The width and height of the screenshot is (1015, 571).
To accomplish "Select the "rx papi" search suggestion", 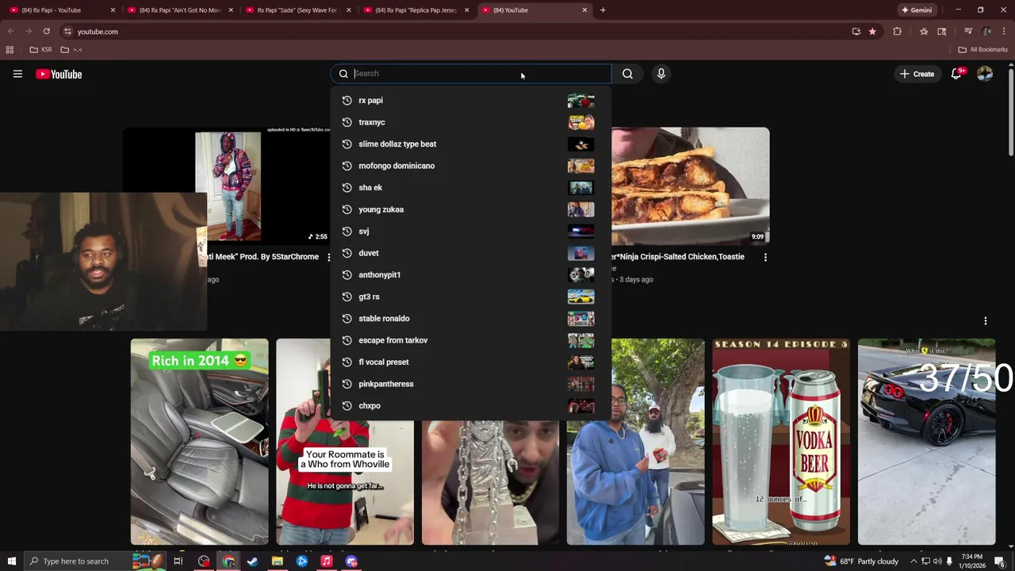I will point(471,101).
